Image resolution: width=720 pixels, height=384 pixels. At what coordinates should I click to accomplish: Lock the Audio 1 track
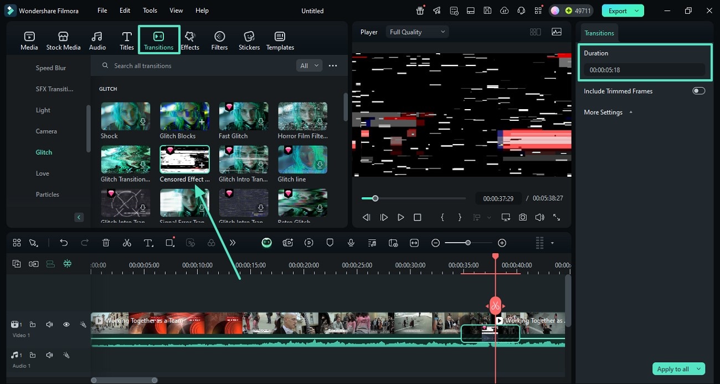point(33,355)
